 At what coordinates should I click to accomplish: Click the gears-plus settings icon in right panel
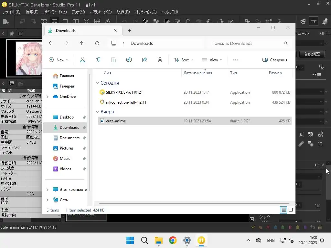(320, 134)
